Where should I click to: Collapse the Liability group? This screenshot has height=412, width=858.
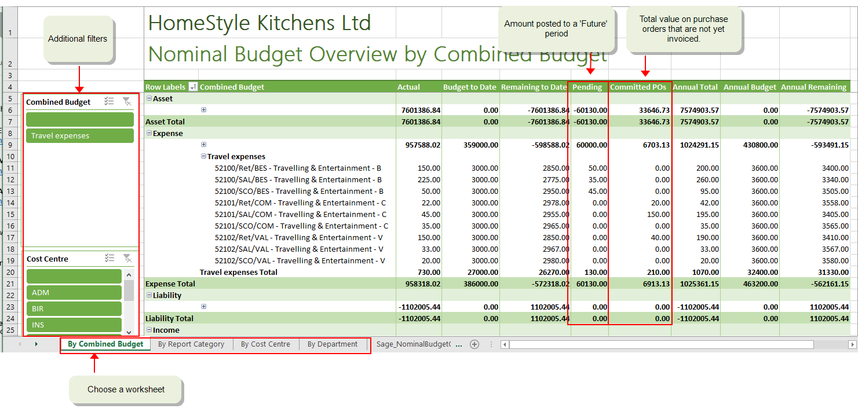click(149, 295)
